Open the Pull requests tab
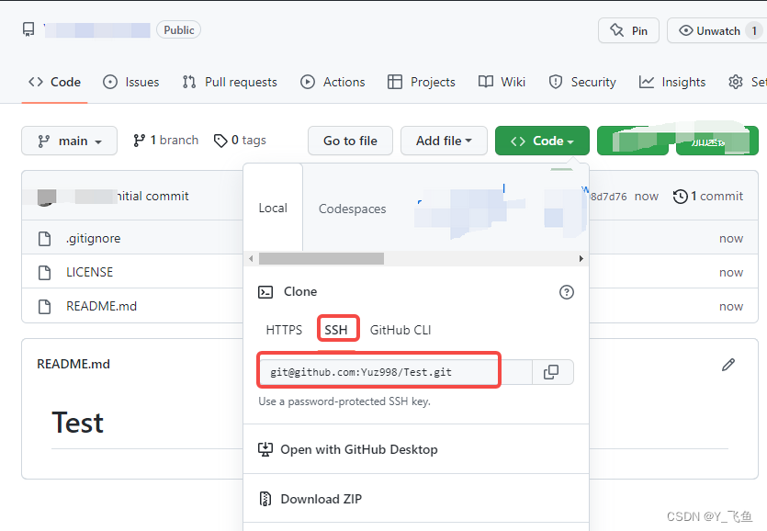 230,82
